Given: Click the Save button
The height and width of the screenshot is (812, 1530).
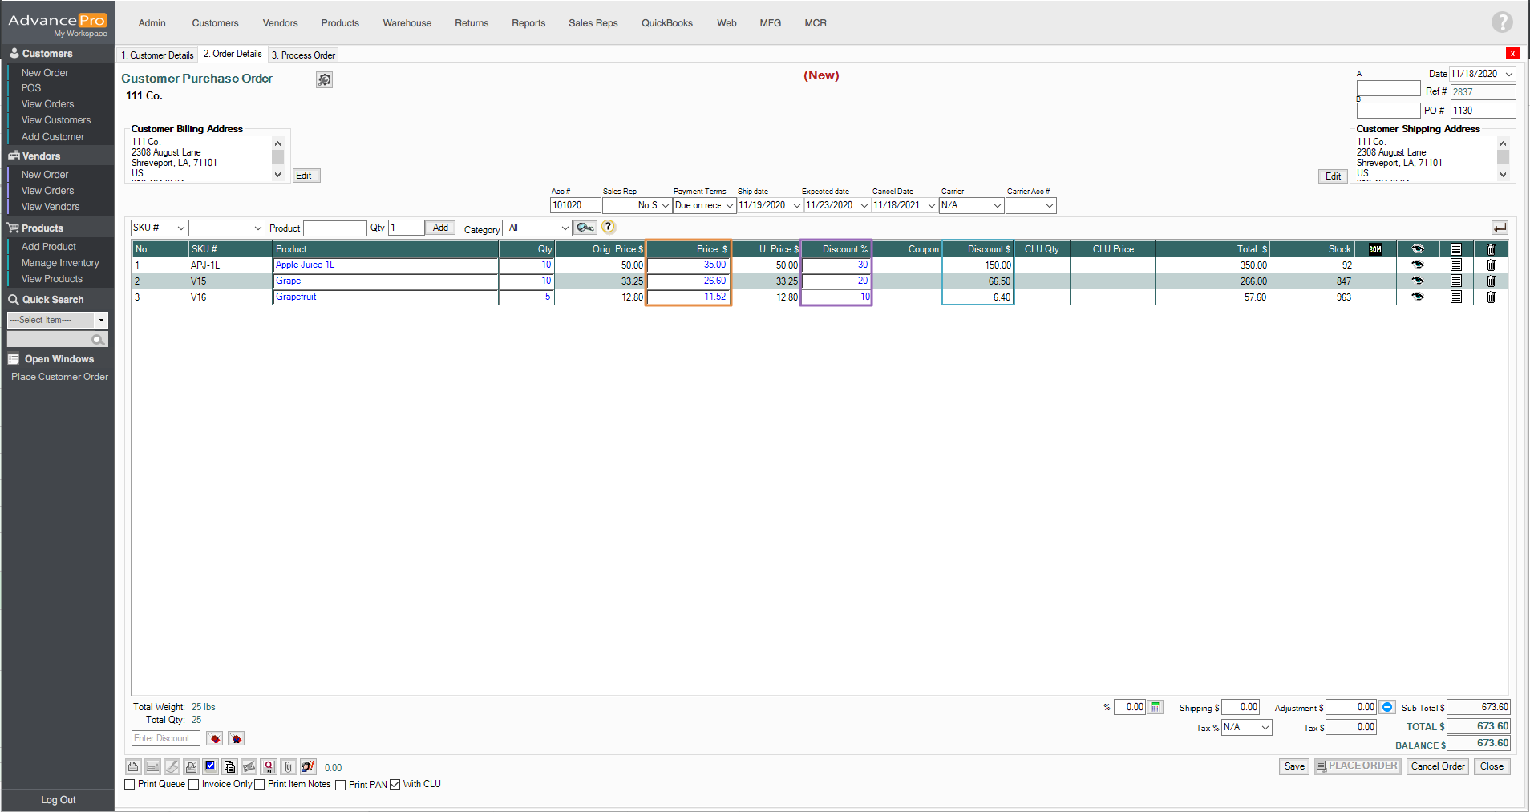Looking at the screenshot, I should pyautogui.click(x=1294, y=766).
